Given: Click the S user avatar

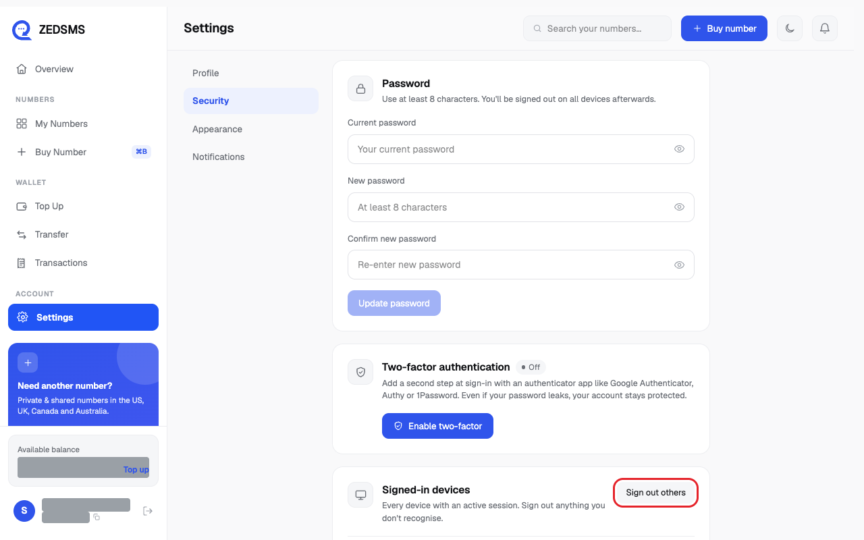Looking at the screenshot, I should click(24, 510).
